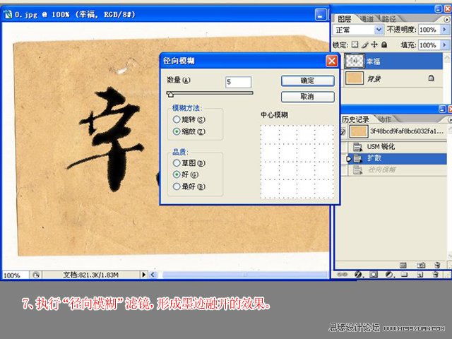Click the status bar preview icon beside 100%
The width and height of the screenshot is (452, 339).
tap(36, 275)
